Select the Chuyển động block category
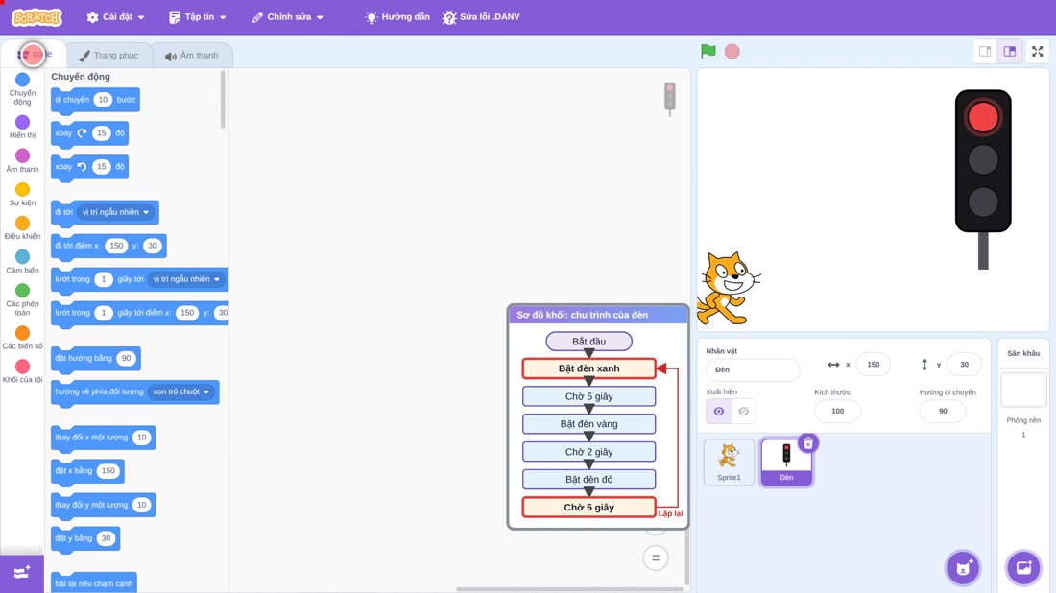The image size is (1056, 593). [x=22, y=89]
